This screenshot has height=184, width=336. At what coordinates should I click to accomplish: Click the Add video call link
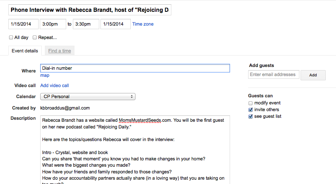tap(54, 85)
